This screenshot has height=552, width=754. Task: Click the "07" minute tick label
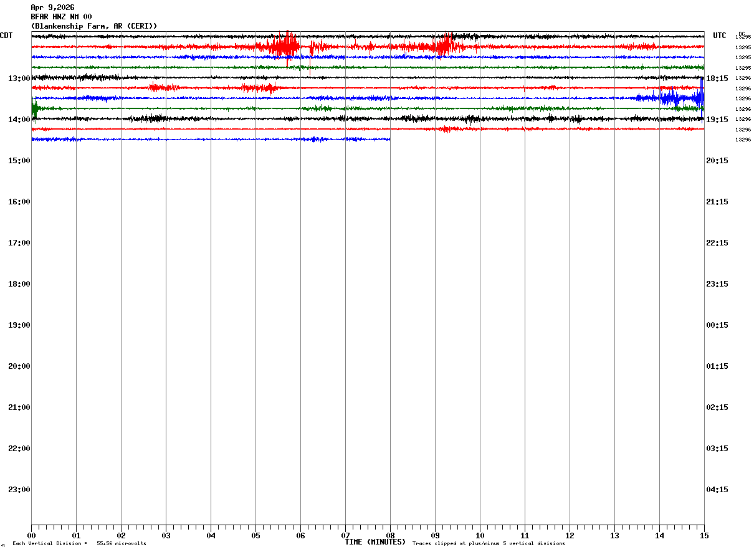coord(345,536)
